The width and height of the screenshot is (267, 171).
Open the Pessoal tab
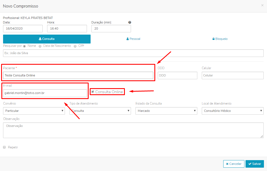coord(133,39)
